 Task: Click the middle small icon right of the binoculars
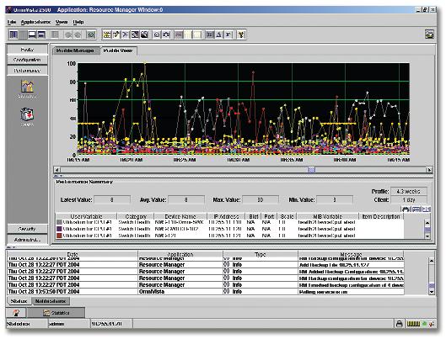coord(416,209)
